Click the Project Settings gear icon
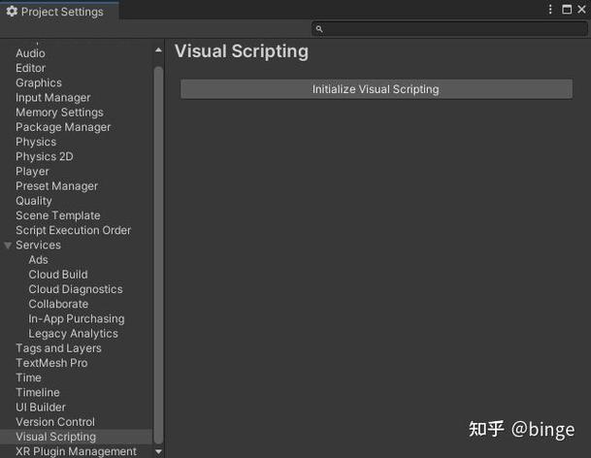 pos(12,12)
